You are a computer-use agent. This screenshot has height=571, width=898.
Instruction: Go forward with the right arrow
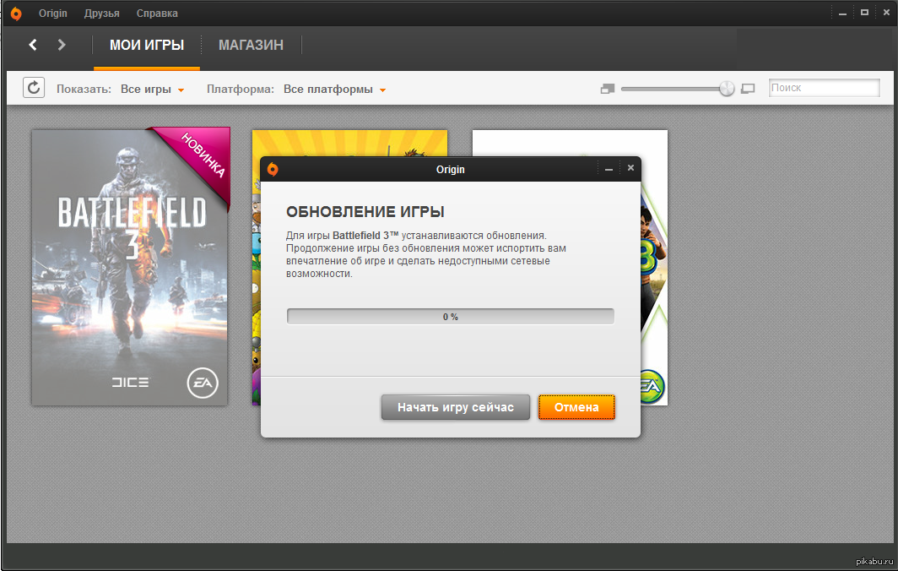pos(61,45)
